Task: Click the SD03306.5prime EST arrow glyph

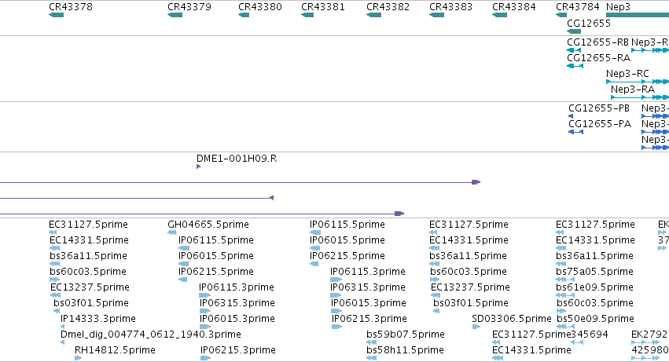Action: point(476,327)
